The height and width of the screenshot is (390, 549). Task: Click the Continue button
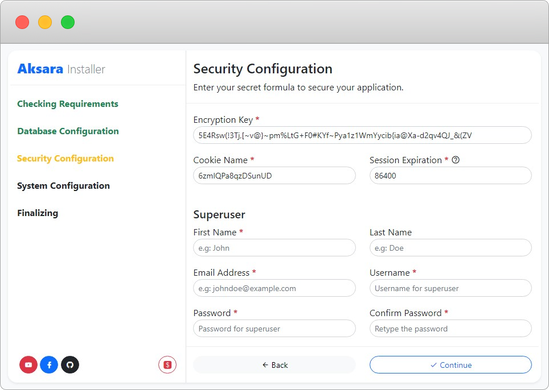coord(450,365)
